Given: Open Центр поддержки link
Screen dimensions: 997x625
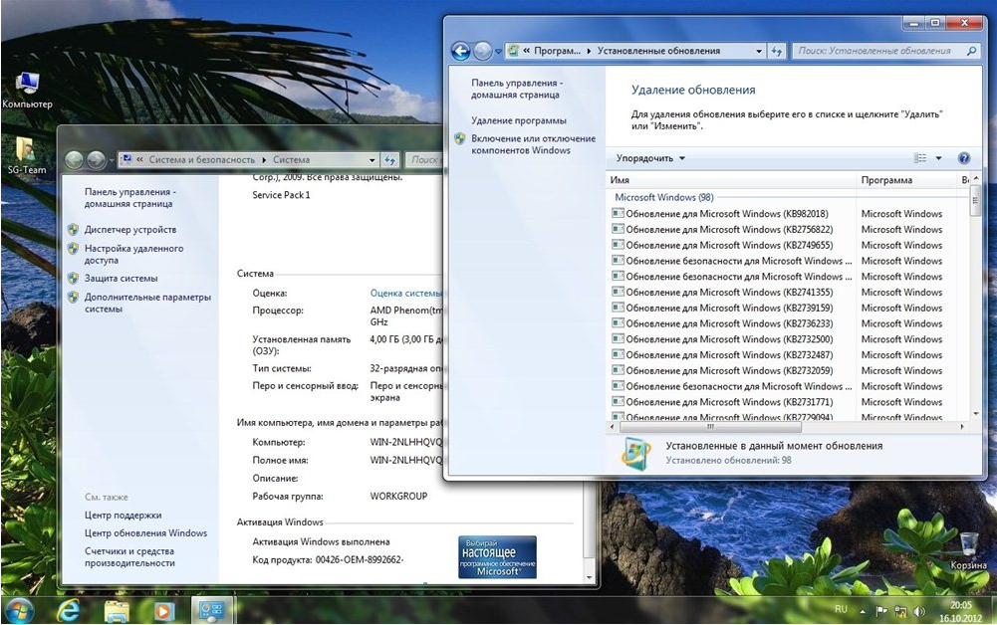Looking at the screenshot, I should [x=123, y=516].
